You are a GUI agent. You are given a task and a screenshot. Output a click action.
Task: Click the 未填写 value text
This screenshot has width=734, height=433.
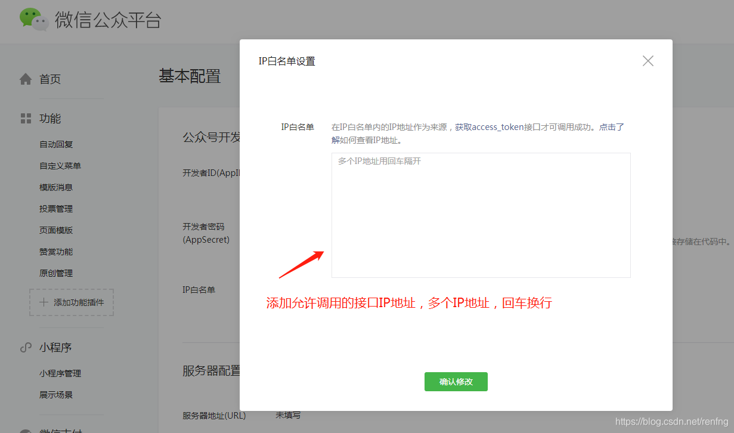288,415
